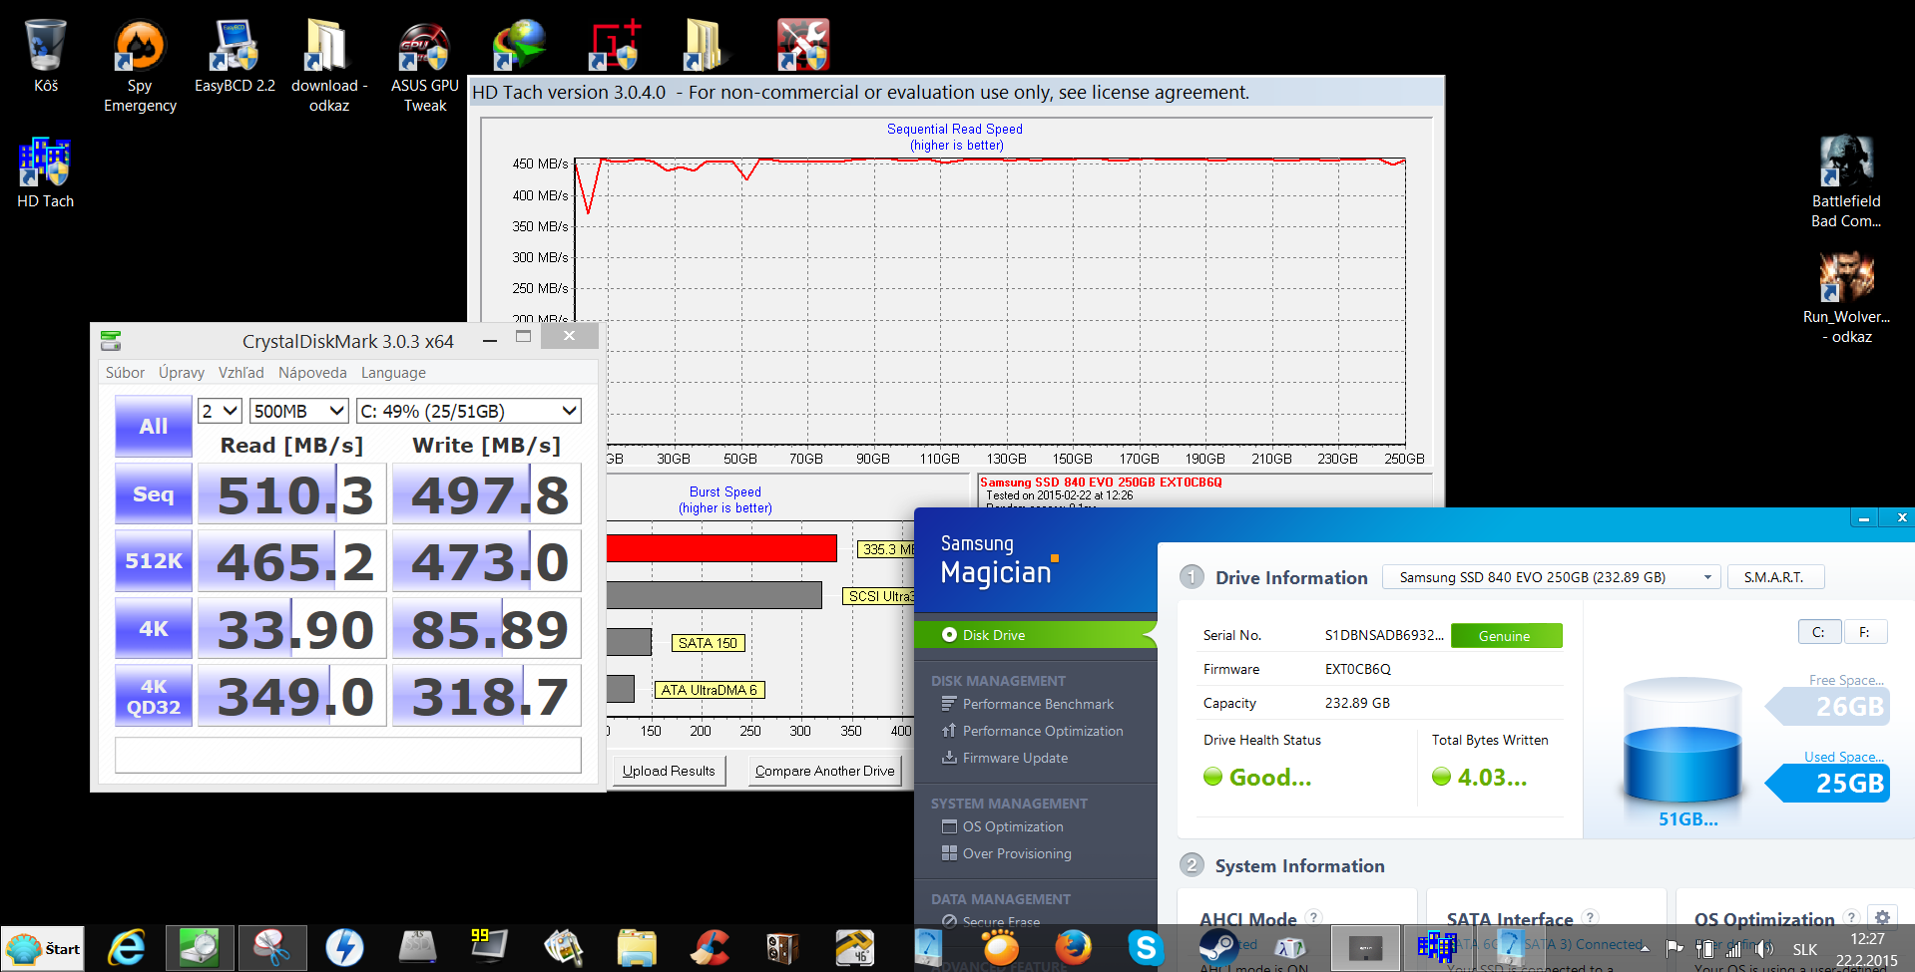Open Over Provisioning page
The width and height of the screenshot is (1915, 972).
[1016, 853]
